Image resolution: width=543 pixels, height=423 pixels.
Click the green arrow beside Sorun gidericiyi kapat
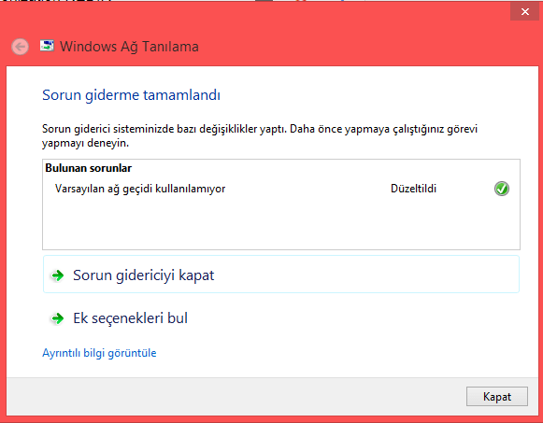click(58, 275)
